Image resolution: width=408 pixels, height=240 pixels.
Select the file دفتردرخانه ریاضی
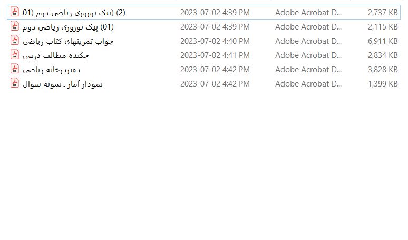click(x=52, y=70)
